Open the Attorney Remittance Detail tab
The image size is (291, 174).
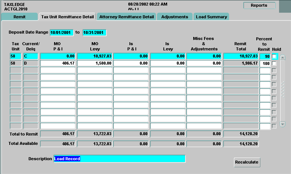pyautogui.click(x=126, y=17)
